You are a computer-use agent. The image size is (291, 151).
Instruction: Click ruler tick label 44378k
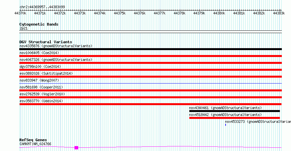point(180,13)
